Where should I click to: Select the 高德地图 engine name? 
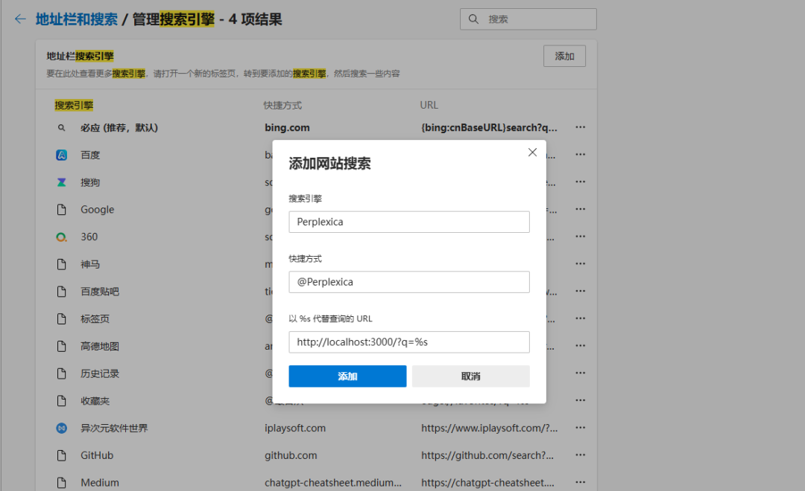coord(100,346)
